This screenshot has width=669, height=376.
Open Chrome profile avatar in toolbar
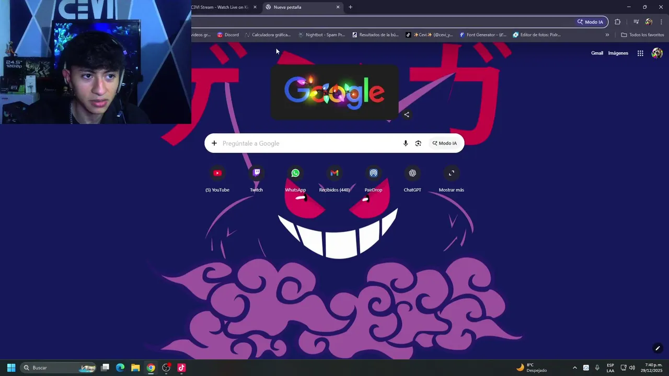coord(649,22)
